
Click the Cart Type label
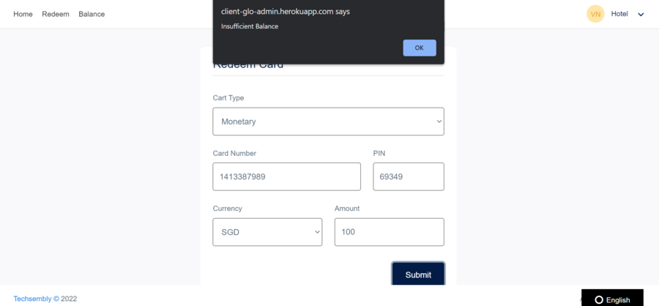[228, 98]
